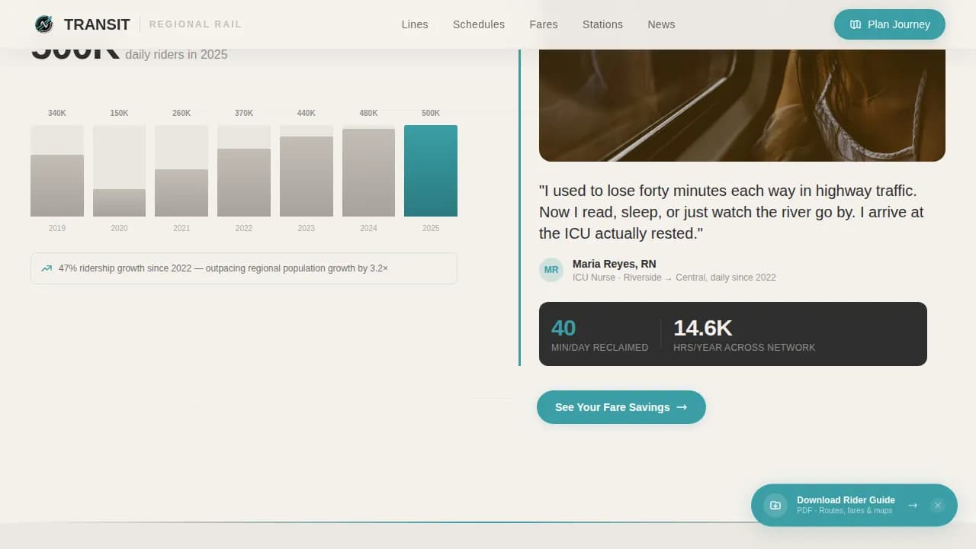Select the 2024 ridership bar
Screen dimensions: 976x549
pos(368,172)
